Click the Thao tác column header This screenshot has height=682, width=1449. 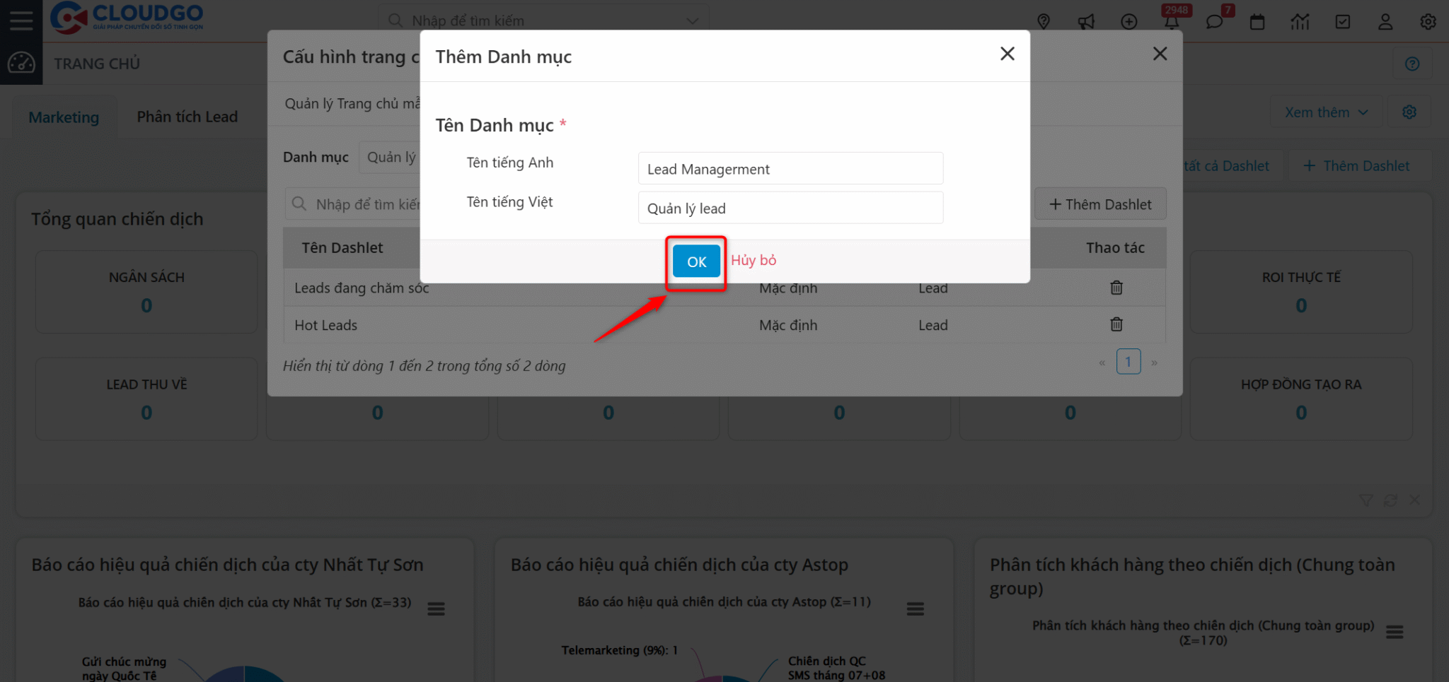pyautogui.click(x=1115, y=248)
